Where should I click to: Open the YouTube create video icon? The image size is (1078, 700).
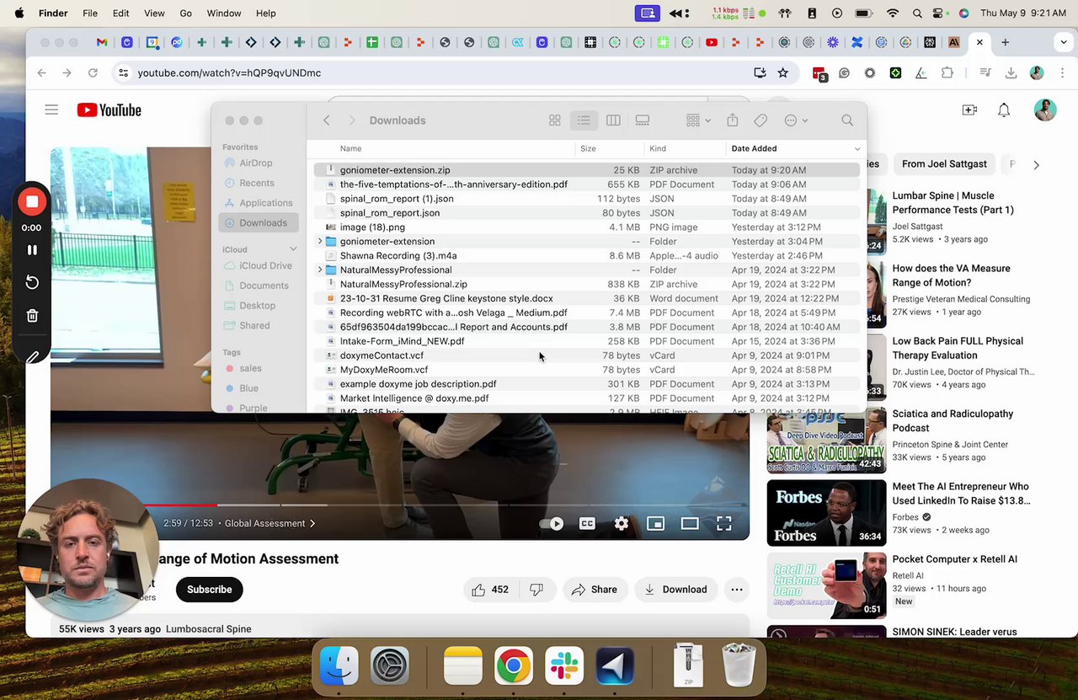click(969, 110)
